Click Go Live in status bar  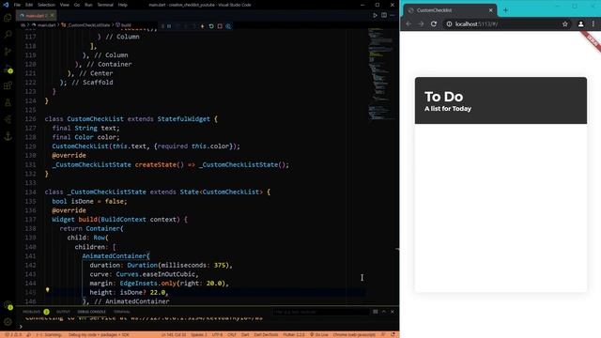pyautogui.click(x=319, y=334)
